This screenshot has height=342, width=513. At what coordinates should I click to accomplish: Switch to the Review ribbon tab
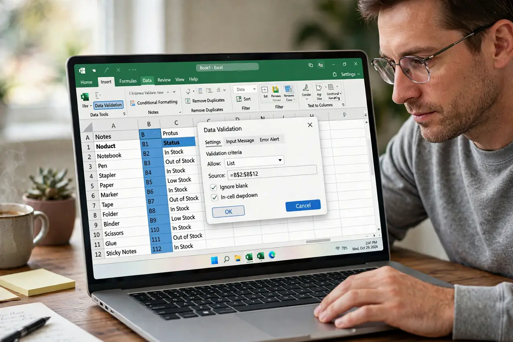click(164, 80)
